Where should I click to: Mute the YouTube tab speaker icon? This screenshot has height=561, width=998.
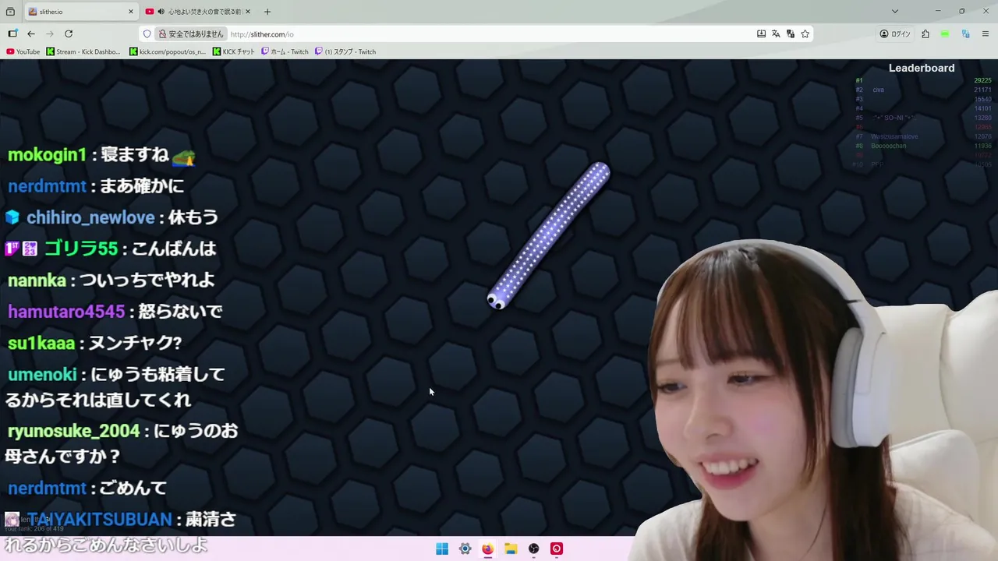click(x=161, y=12)
